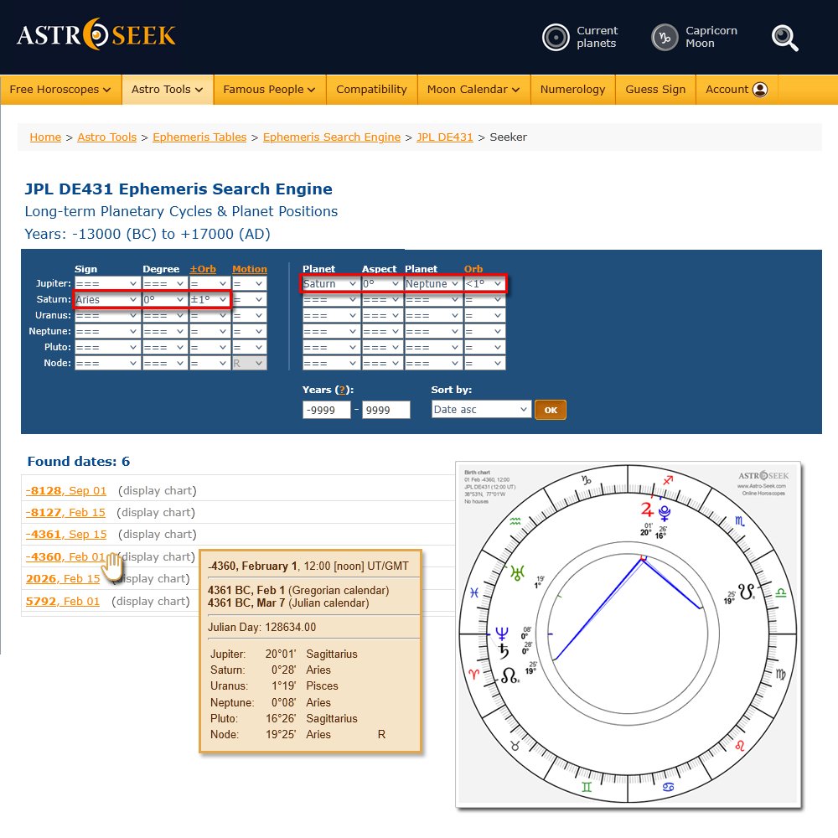Follow Ephemeris Tables breadcrumb link

(x=199, y=137)
